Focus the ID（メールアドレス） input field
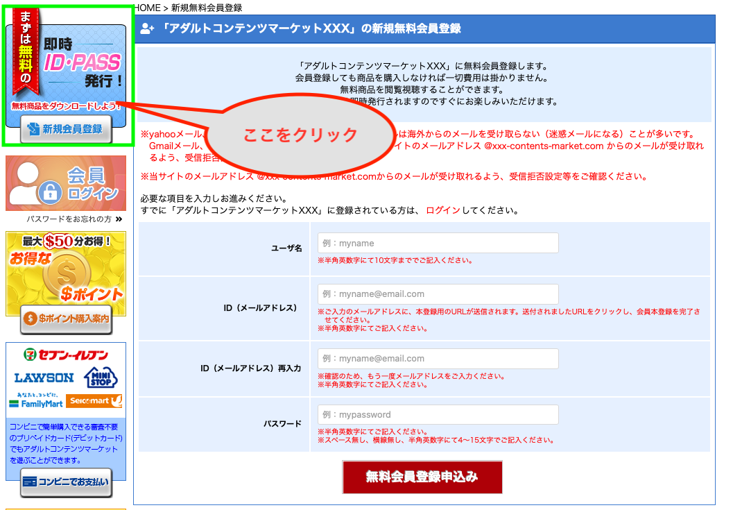This screenshot has width=733, height=510. coord(438,294)
